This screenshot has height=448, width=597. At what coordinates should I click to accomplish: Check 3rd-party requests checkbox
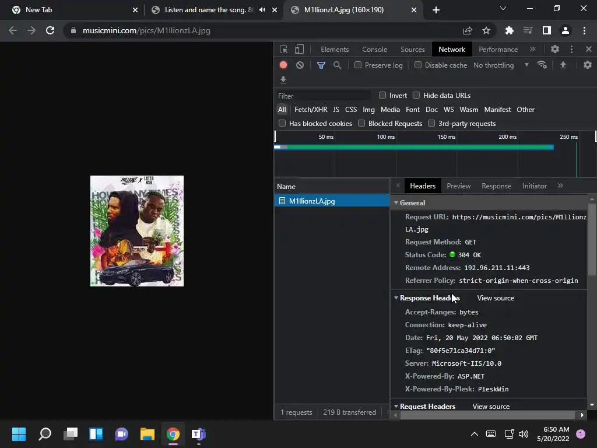click(x=431, y=123)
